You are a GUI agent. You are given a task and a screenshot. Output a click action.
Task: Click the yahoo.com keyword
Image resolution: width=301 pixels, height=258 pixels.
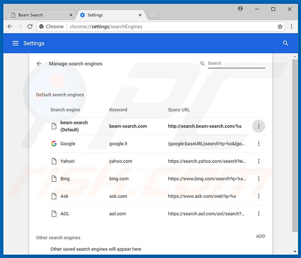(121, 161)
